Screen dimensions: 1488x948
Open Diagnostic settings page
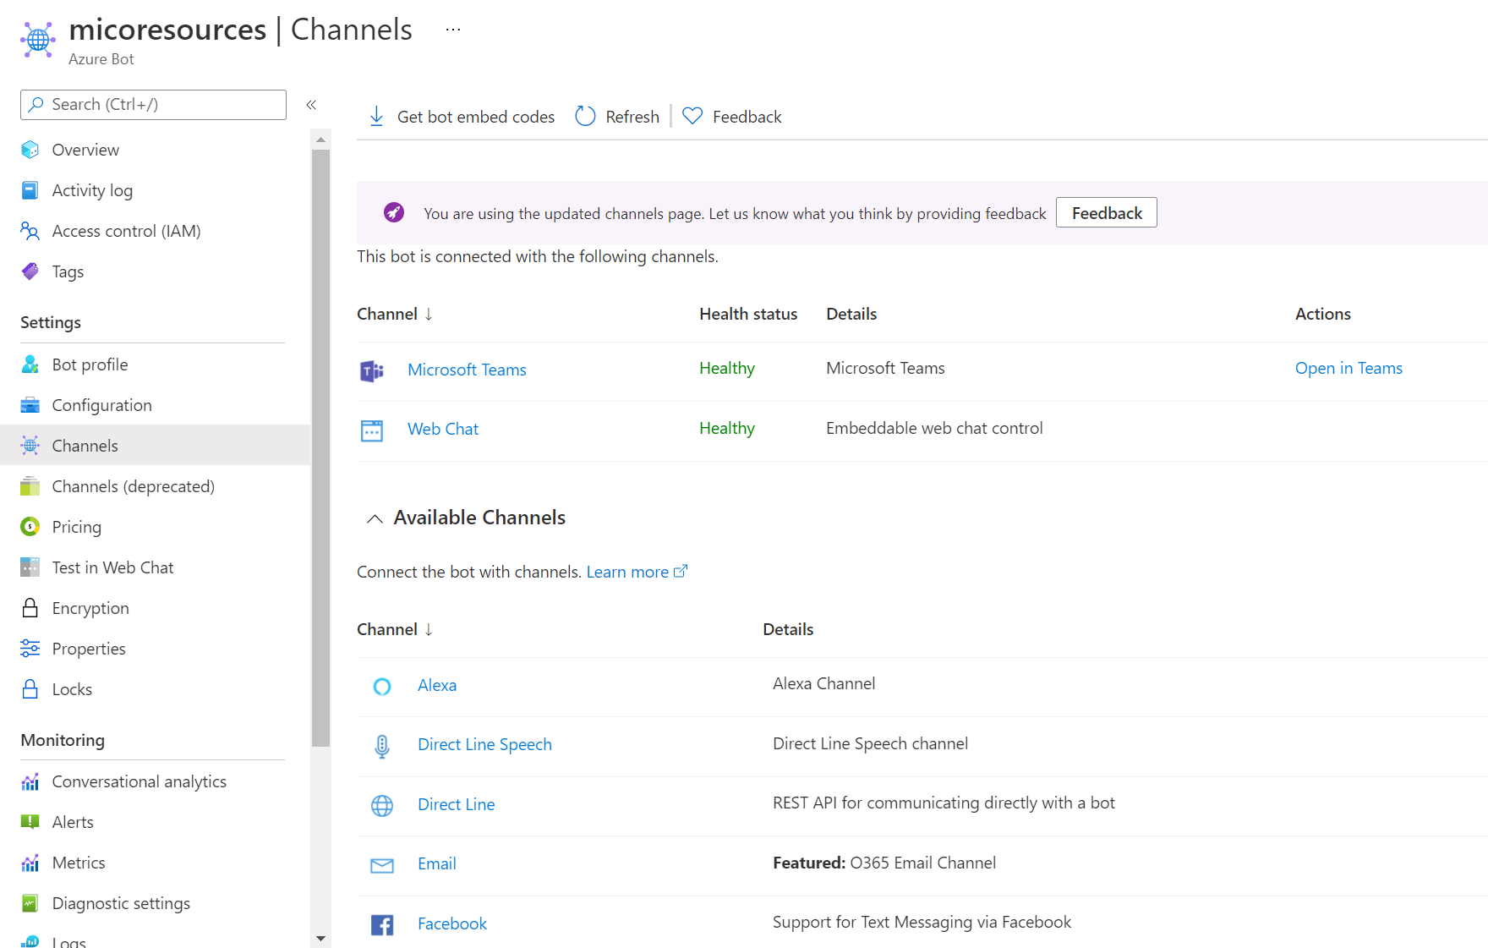click(x=121, y=903)
